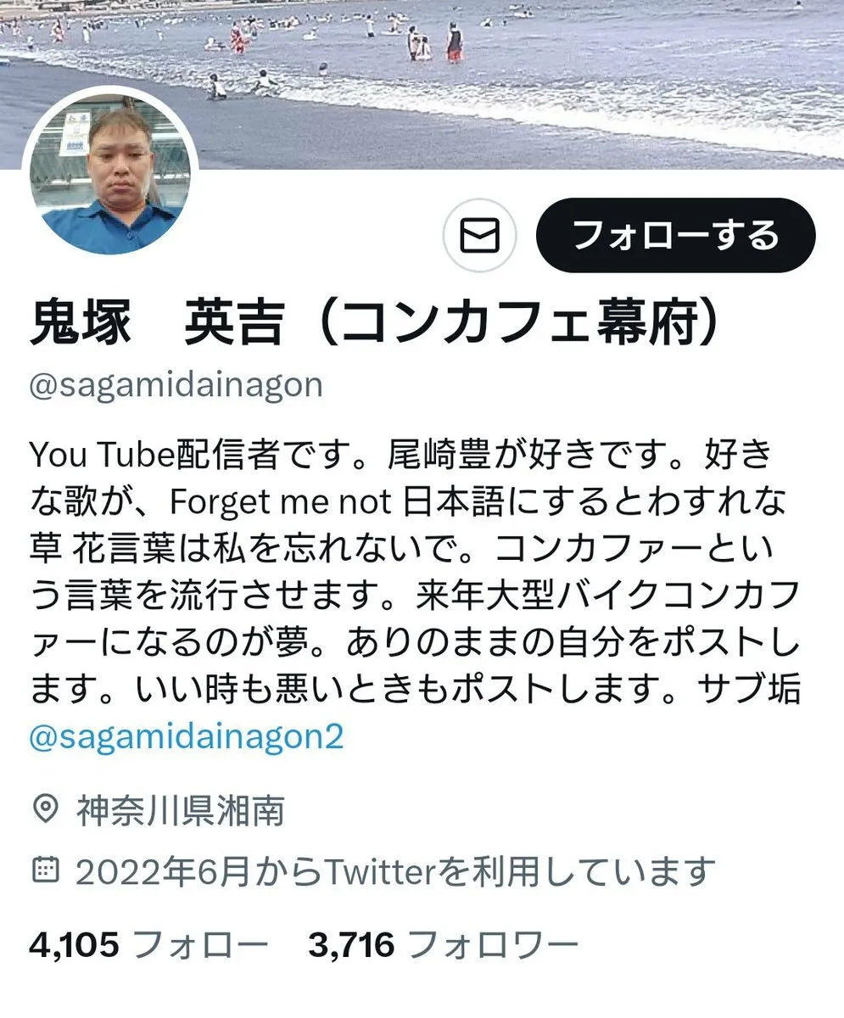Viewport: 844px width, 1018px height.
Task: View the beach header banner image
Action: pos(422,83)
